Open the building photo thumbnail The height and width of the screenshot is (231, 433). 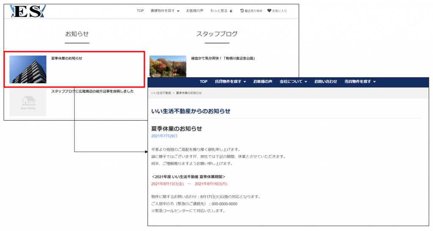[28, 69]
